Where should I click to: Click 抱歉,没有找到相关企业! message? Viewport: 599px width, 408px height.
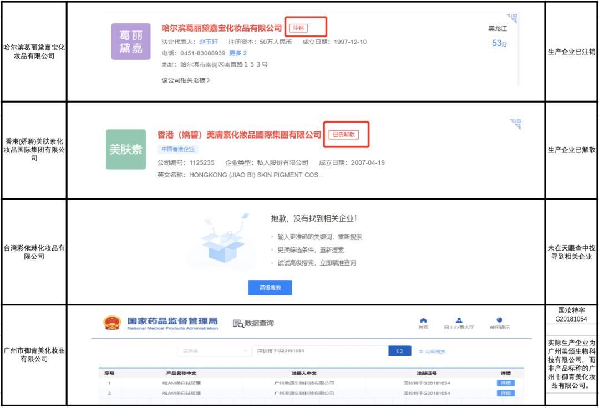(314, 218)
